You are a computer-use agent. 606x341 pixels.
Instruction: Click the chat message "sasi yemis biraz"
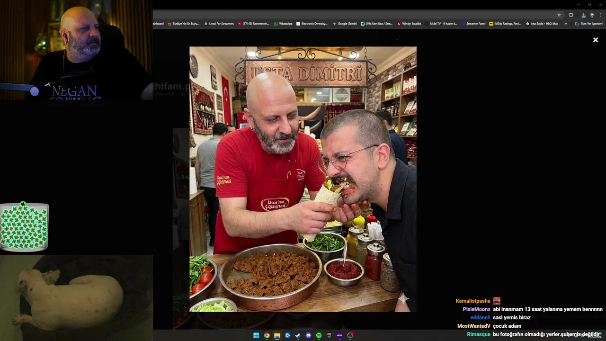pos(512,317)
